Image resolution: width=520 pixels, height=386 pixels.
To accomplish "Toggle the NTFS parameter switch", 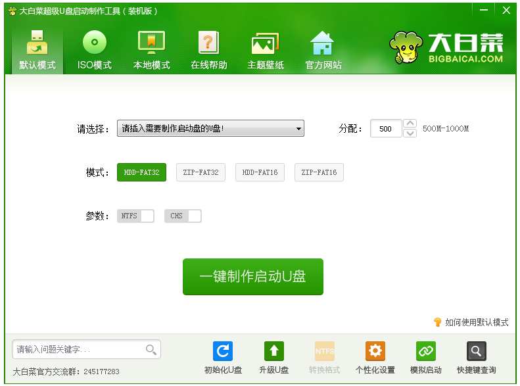I will click(x=135, y=216).
